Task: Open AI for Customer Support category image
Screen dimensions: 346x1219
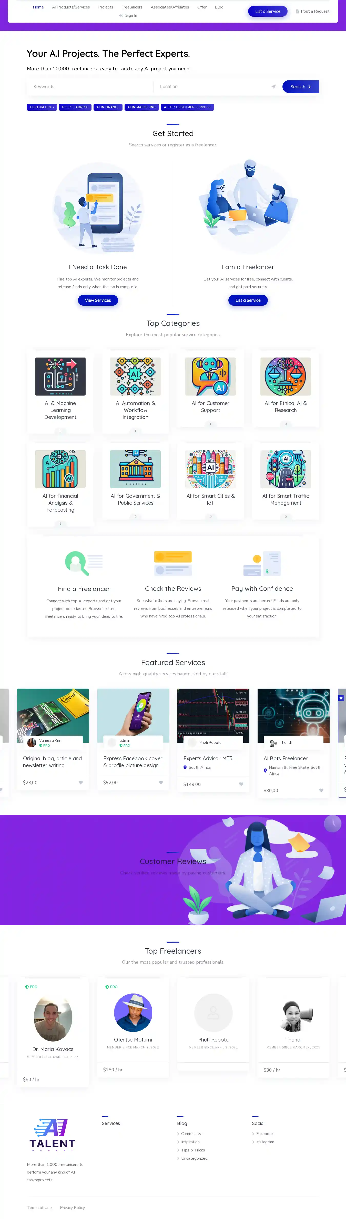Action: click(x=210, y=376)
